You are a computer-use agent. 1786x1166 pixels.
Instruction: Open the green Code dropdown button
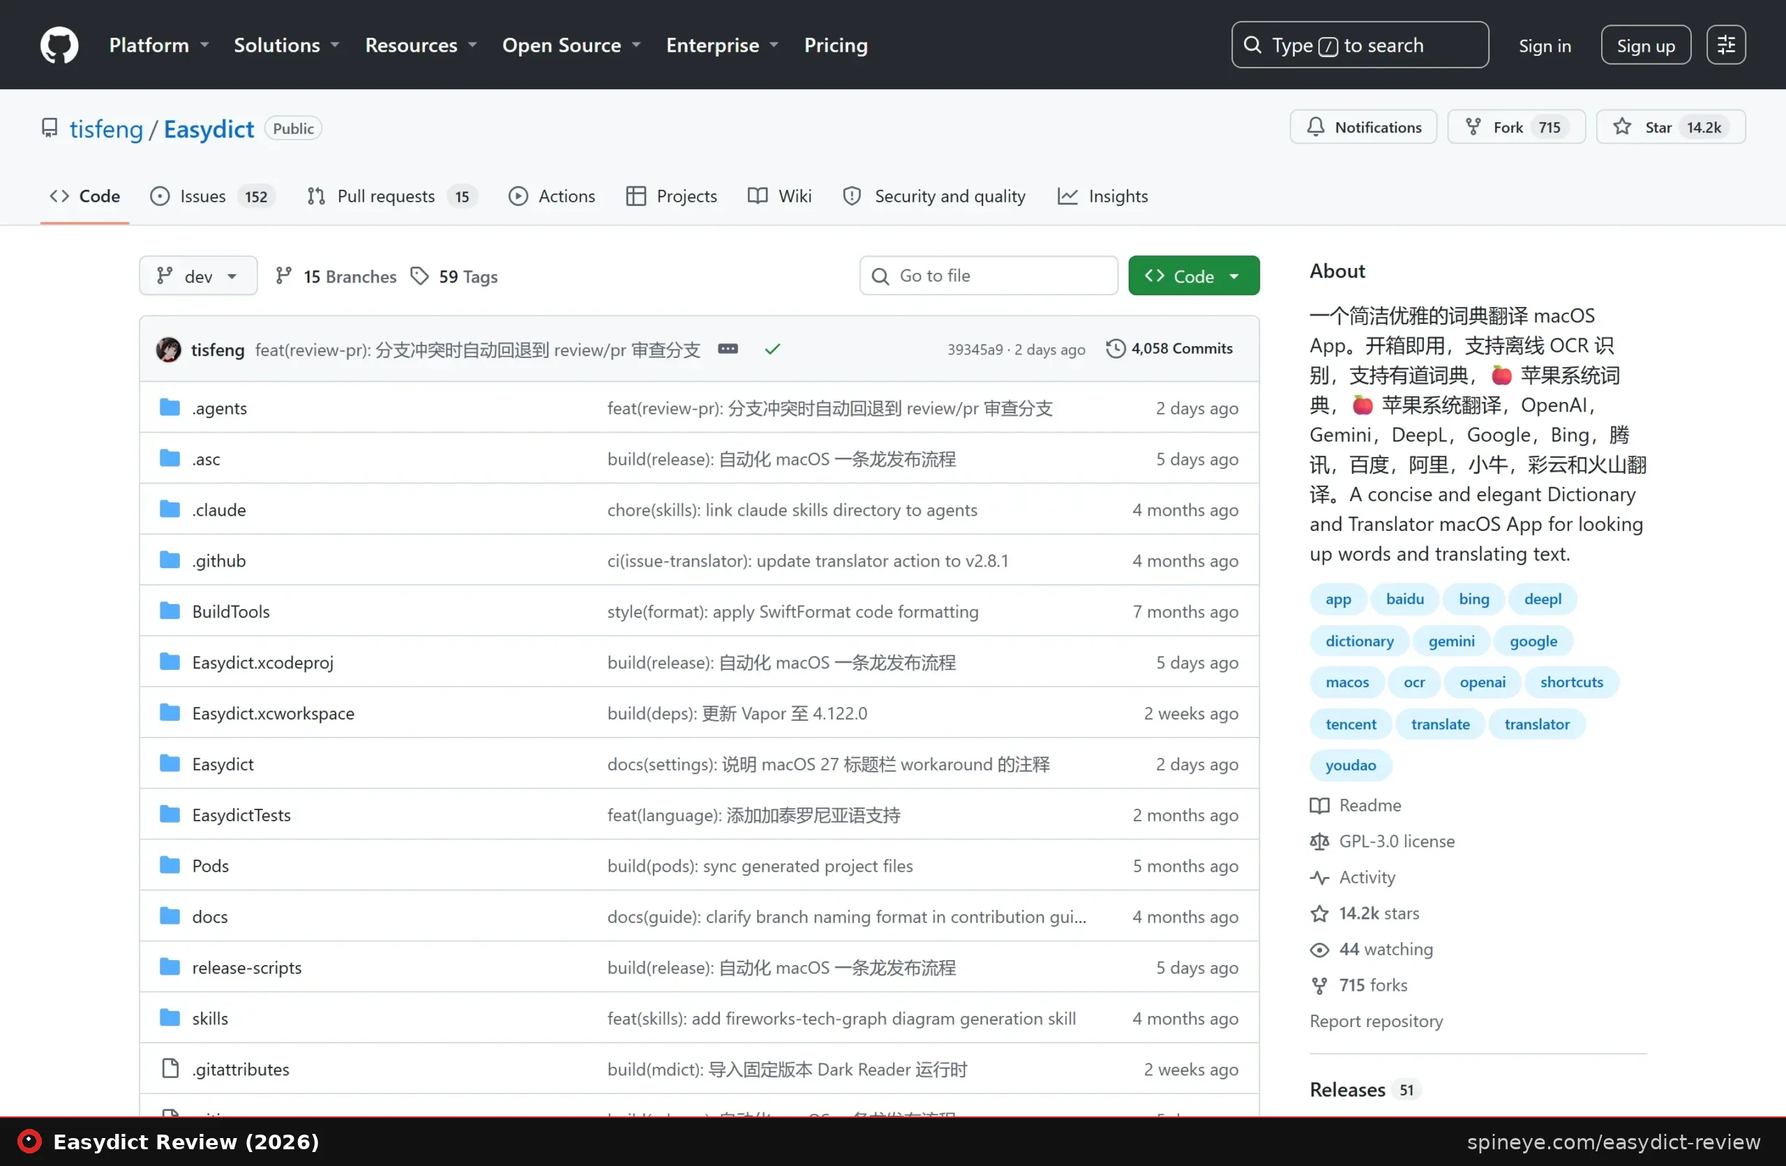pos(1193,276)
